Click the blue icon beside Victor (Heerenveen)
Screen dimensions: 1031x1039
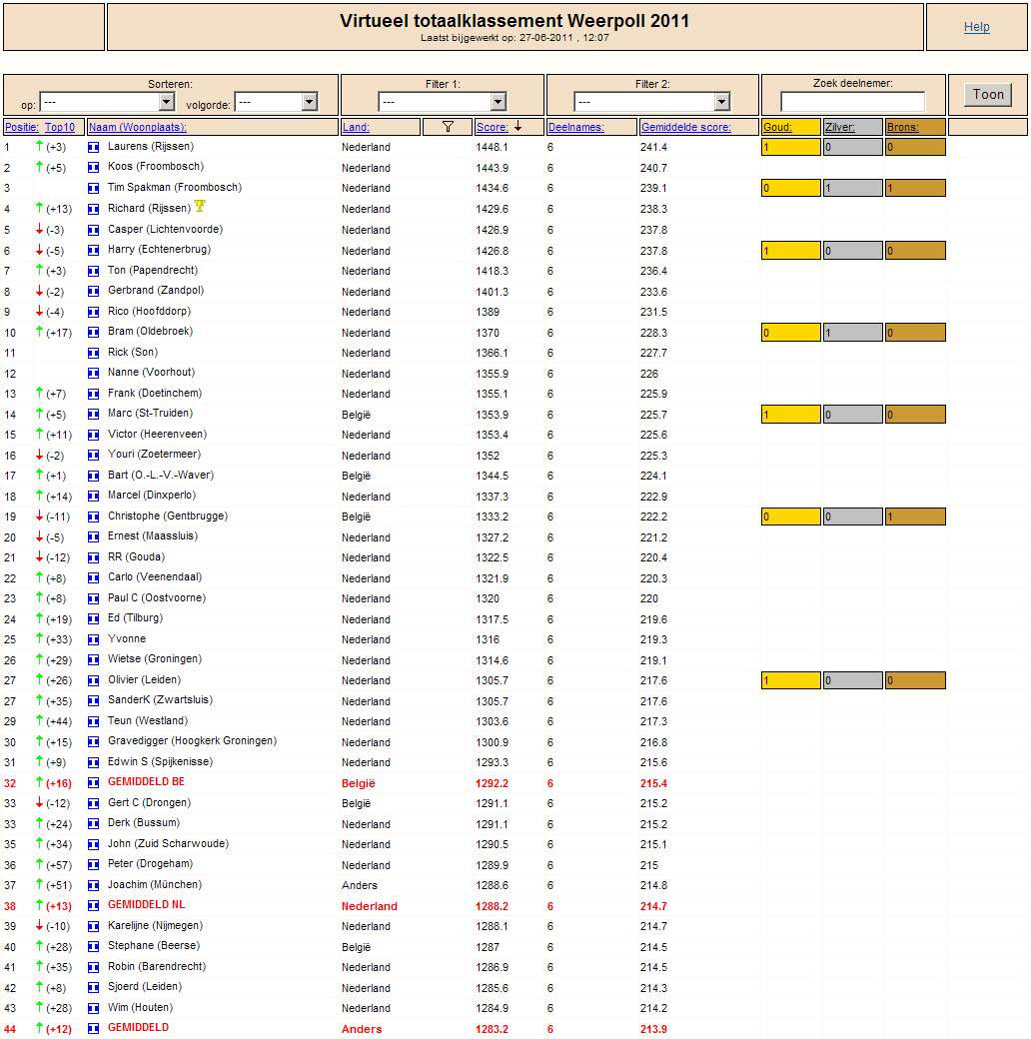click(x=94, y=435)
